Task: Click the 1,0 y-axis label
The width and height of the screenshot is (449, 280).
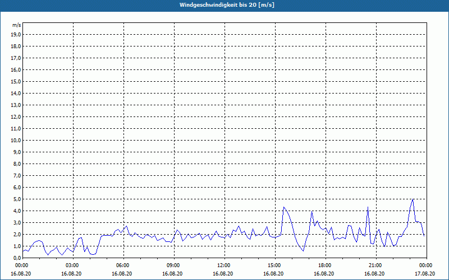Action: coord(17,246)
